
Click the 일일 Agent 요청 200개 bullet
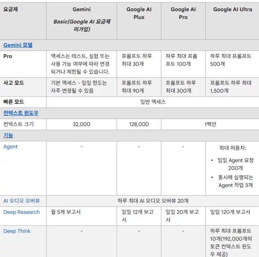pos(236,164)
